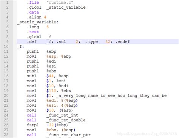Screen dimensions: 179x138
Task: Click the fstpl instruction
Action: tap(33, 125)
